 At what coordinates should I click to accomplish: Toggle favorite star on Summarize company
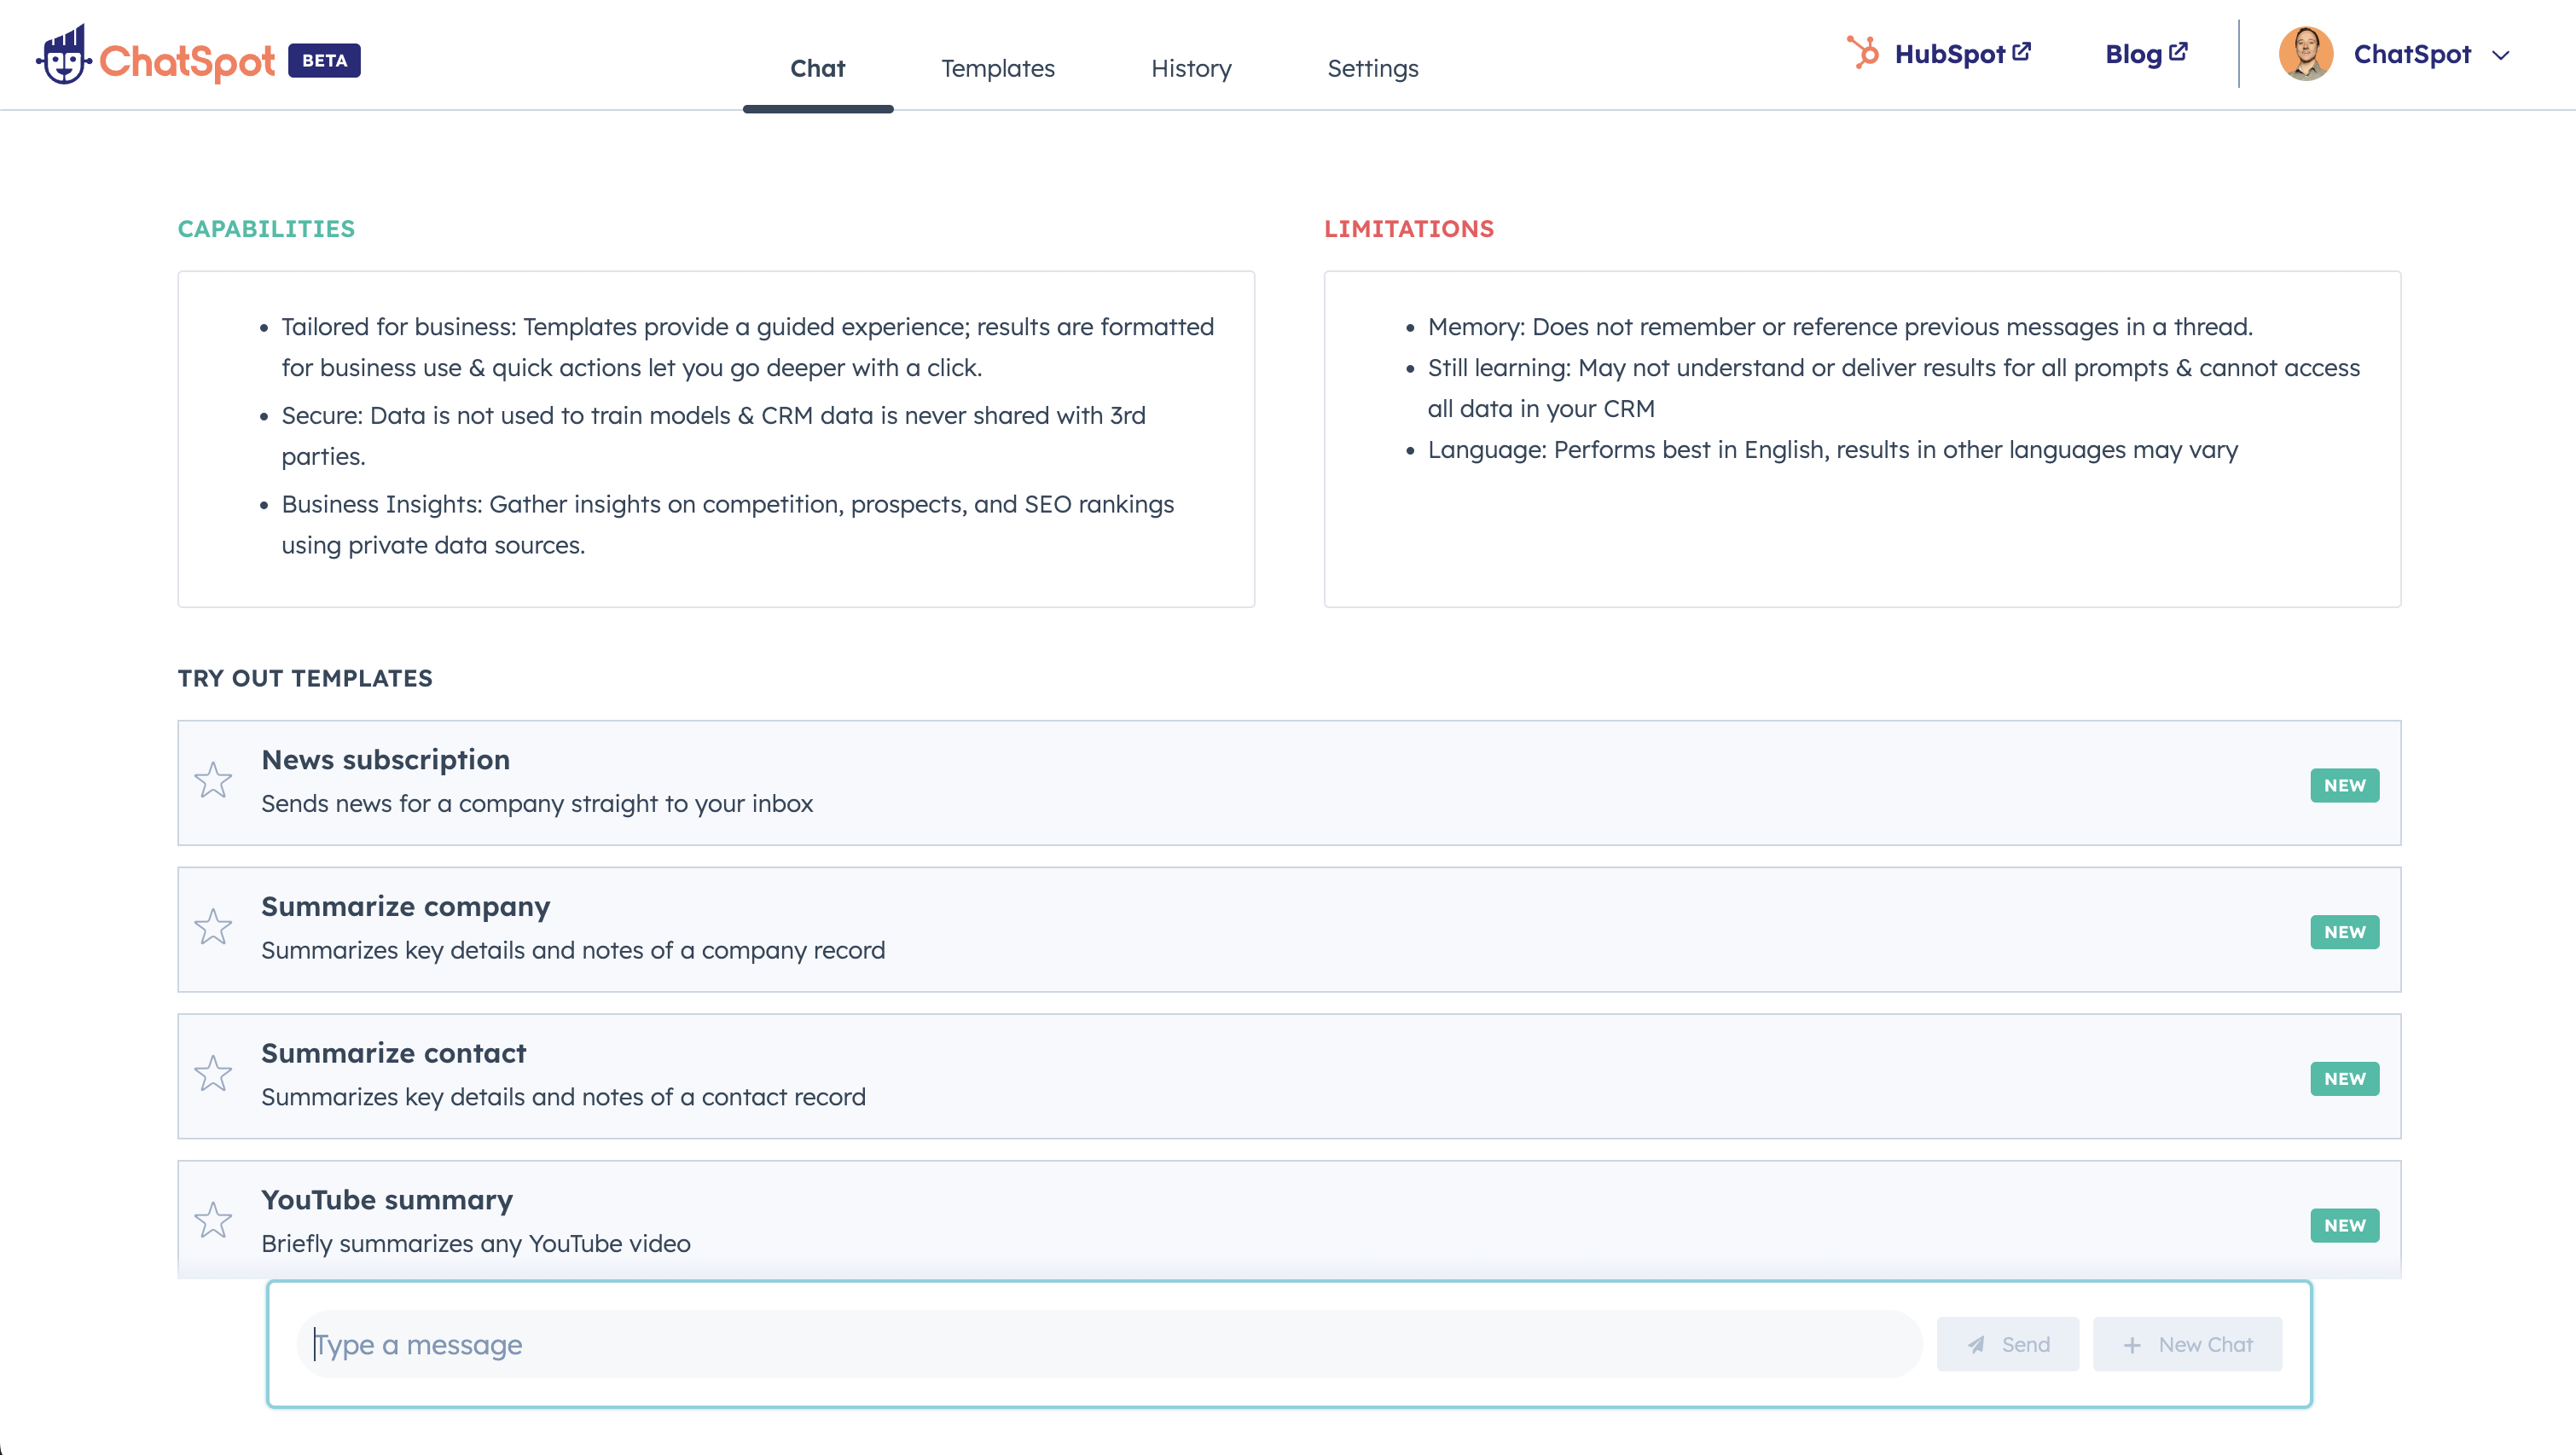(214, 930)
